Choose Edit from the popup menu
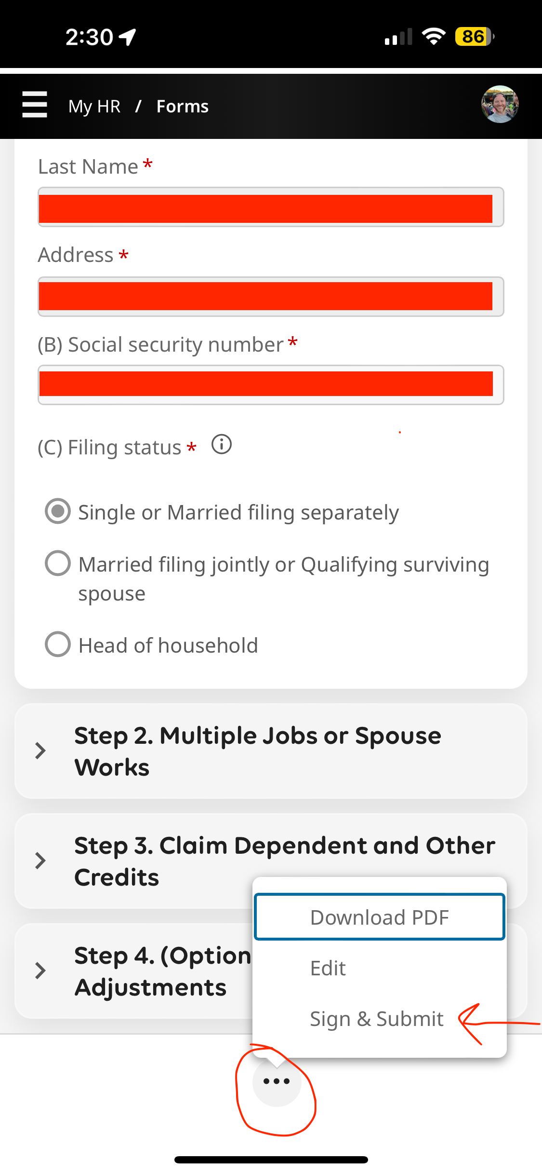The image size is (542, 1175). pos(328,968)
